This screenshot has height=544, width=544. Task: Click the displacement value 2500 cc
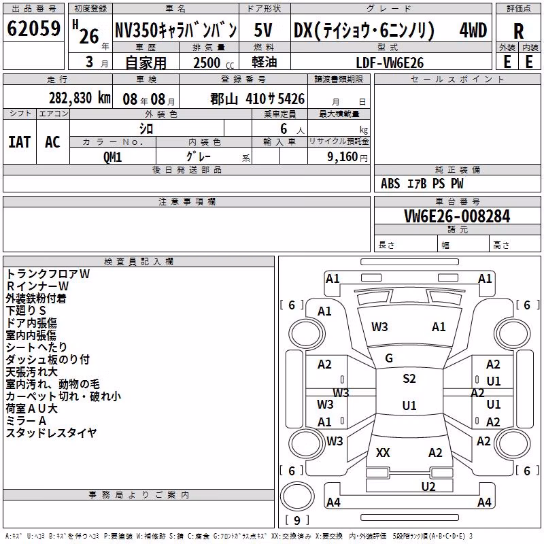point(214,63)
